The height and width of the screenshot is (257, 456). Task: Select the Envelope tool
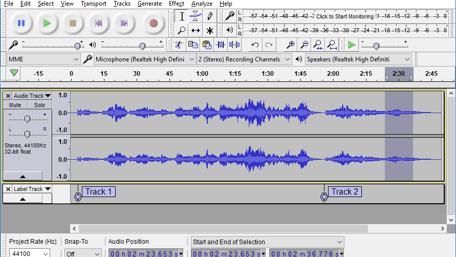(196, 16)
